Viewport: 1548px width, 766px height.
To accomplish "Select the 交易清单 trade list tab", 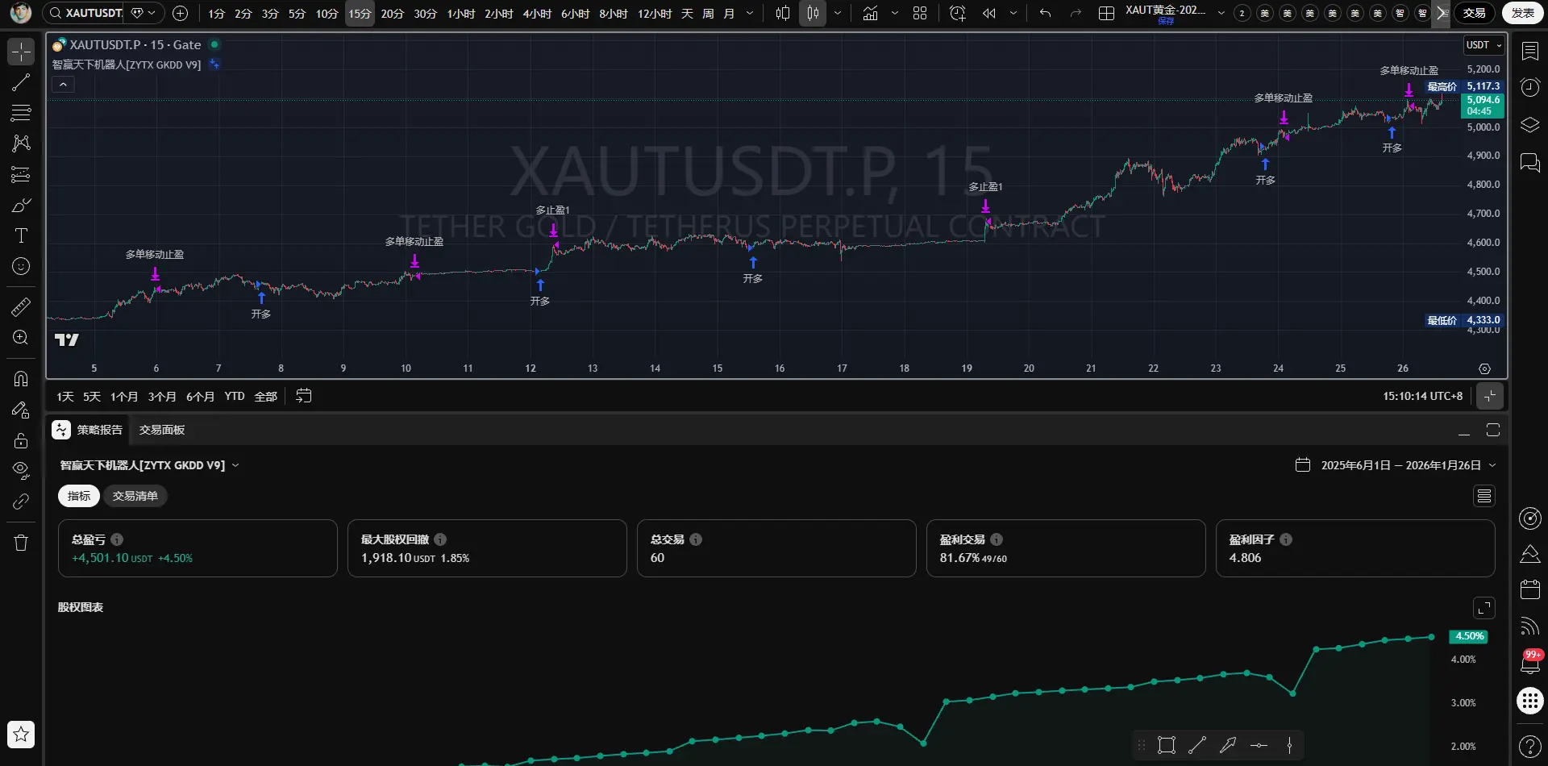I will tap(135, 496).
